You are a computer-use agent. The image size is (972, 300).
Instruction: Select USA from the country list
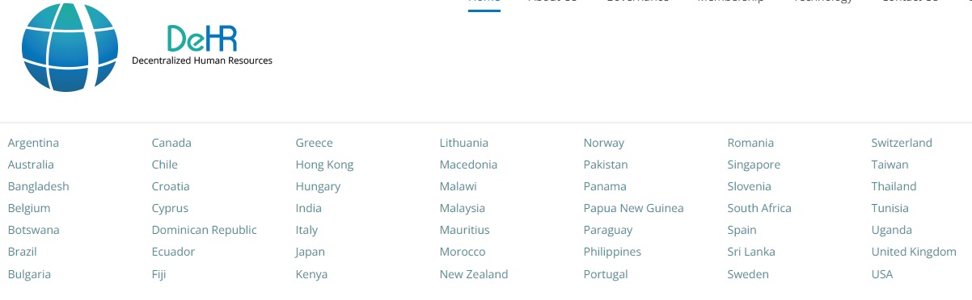(x=881, y=274)
